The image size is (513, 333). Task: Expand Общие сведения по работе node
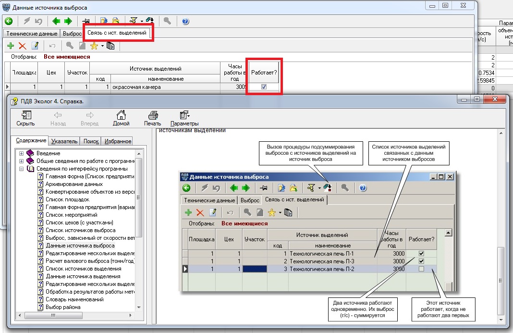tap(21, 161)
